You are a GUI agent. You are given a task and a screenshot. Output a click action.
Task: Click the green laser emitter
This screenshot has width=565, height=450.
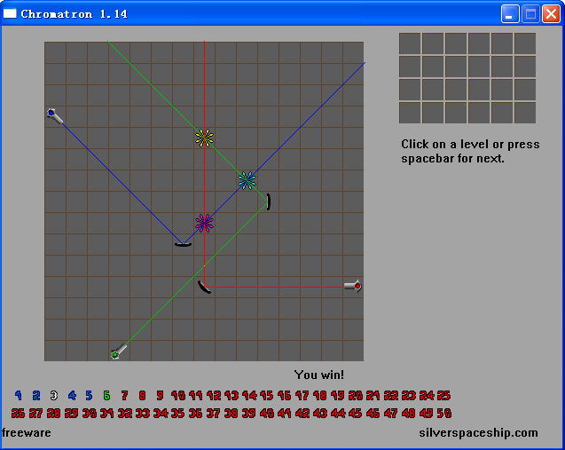coord(119,351)
